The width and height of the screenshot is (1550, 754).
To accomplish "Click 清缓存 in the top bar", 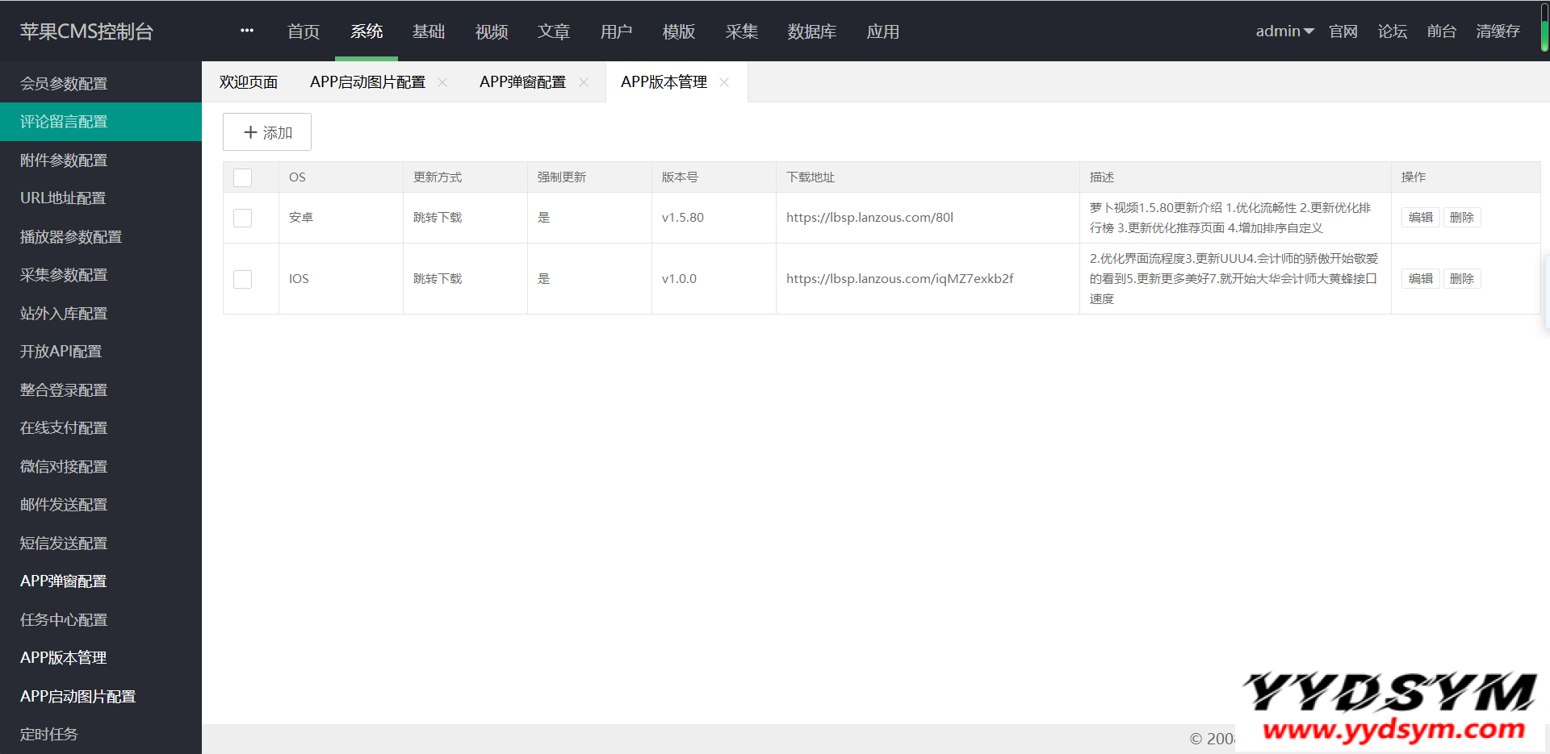I will [x=1498, y=31].
